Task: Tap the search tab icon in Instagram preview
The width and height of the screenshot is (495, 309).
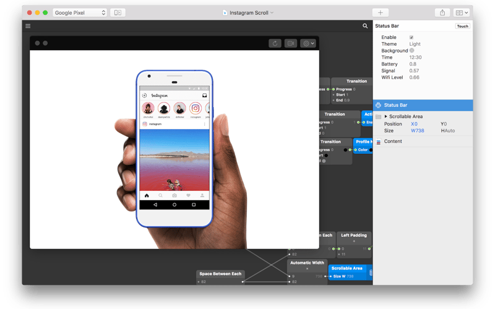Action: click(160, 195)
